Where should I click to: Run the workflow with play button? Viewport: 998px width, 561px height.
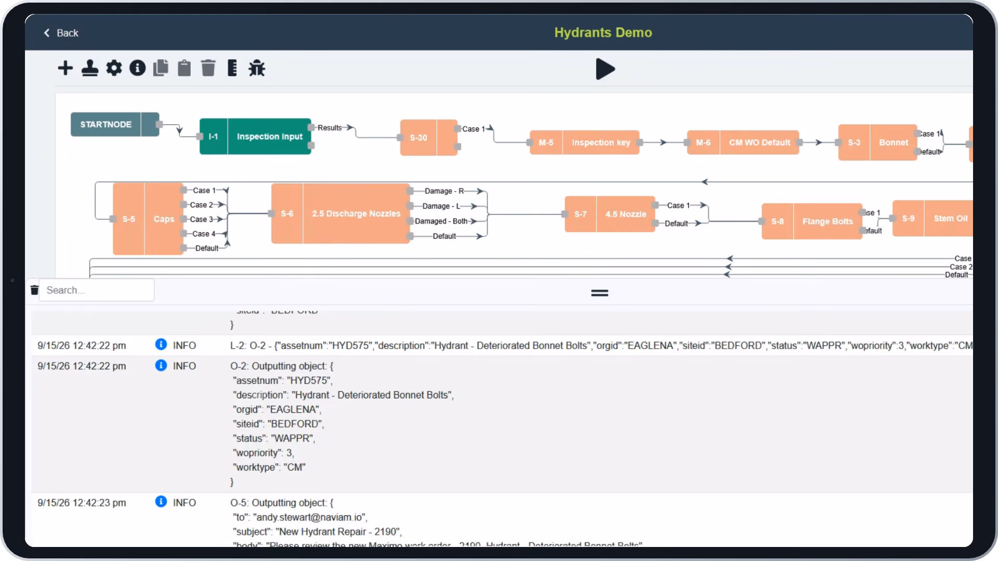coord(605,69)
